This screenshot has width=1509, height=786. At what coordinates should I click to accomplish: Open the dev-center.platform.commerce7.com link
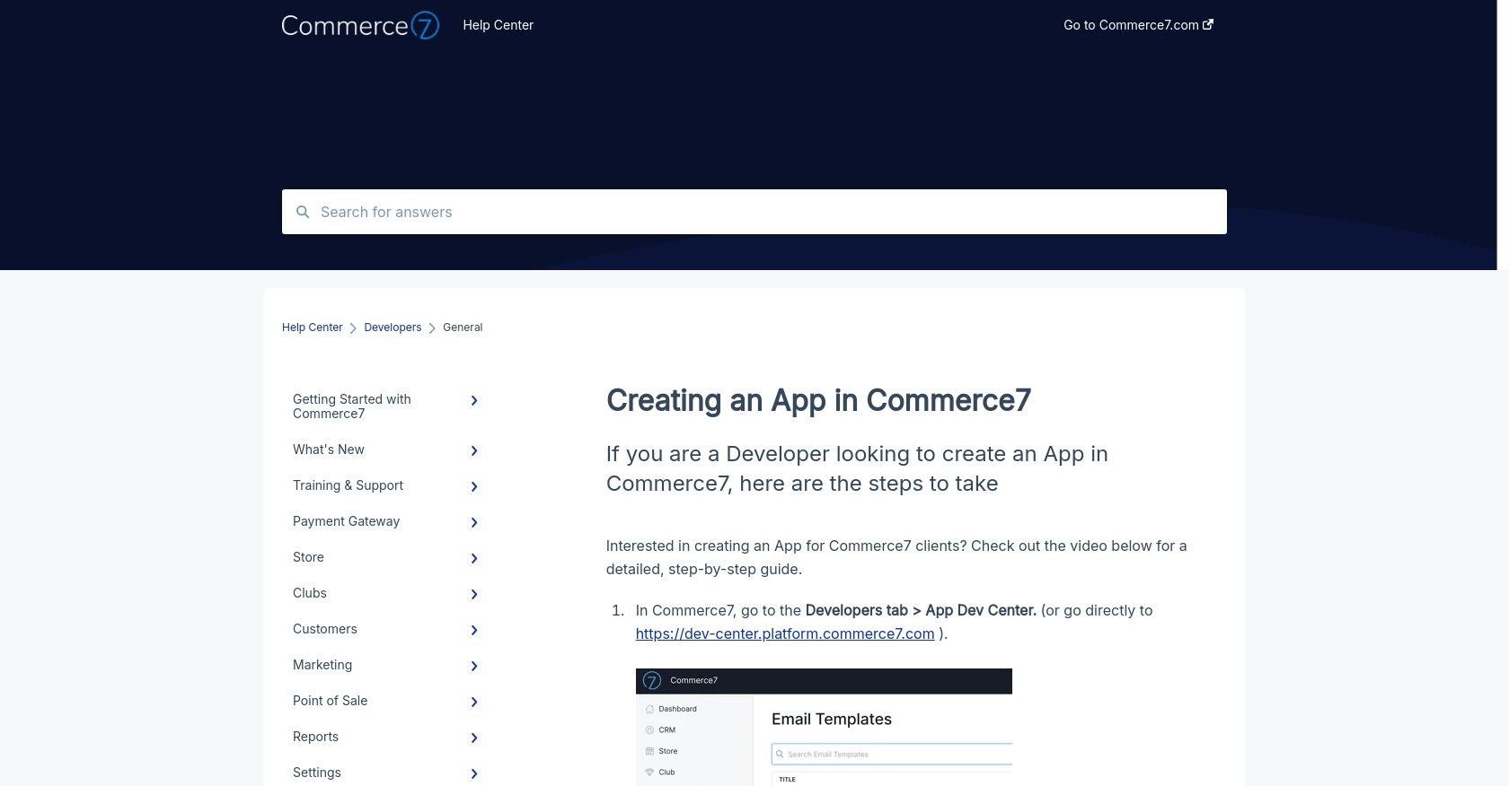[785, 633]
